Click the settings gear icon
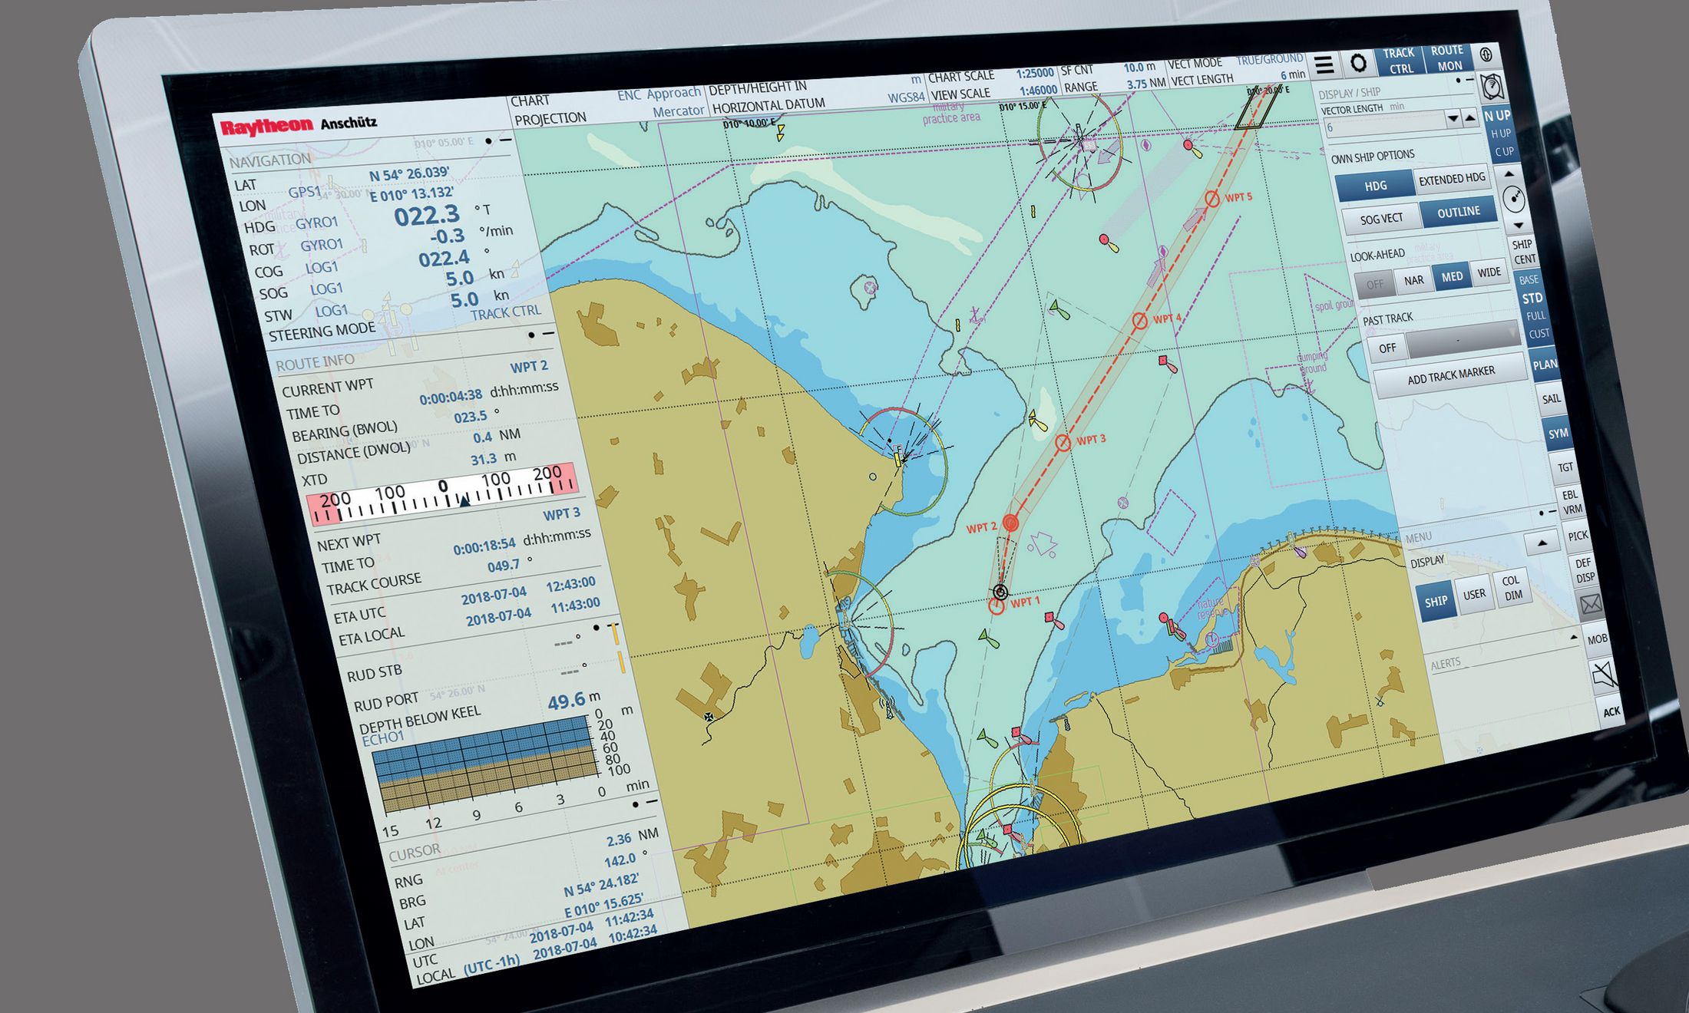The image size is (1689, 1013). tap(1358, 64)
